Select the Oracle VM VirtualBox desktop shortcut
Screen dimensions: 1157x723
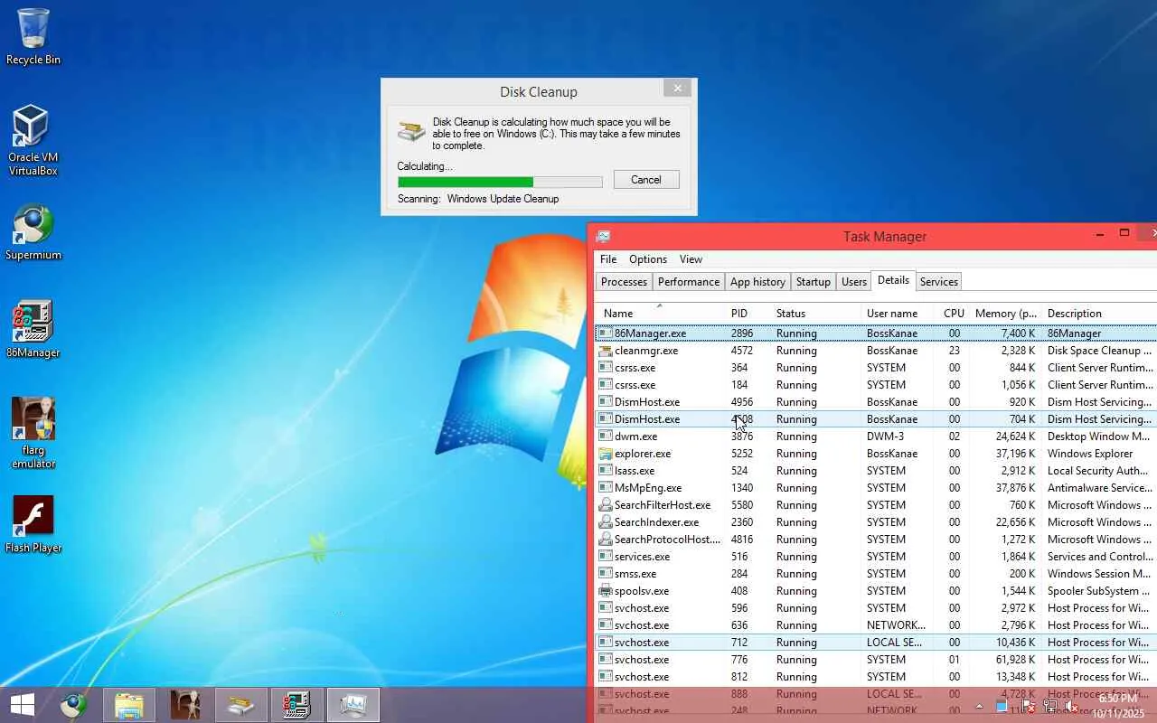[33, 141]
